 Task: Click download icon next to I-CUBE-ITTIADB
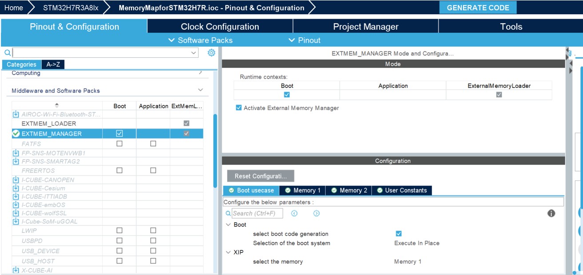16,196
